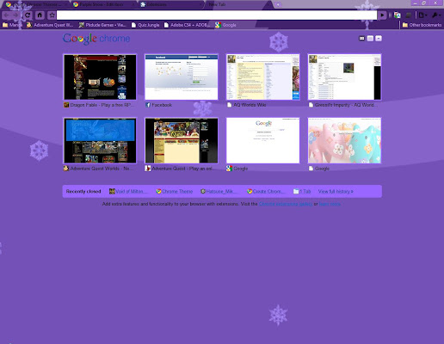The width and height of the screenshot is (444, 344).
Task: Reopen the Create Chrom recently closed tab
Action: tap(266, 191)
